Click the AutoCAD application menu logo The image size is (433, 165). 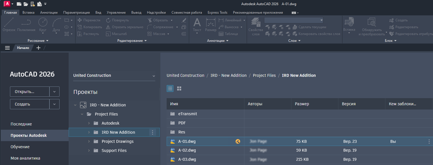click(7, 4)
